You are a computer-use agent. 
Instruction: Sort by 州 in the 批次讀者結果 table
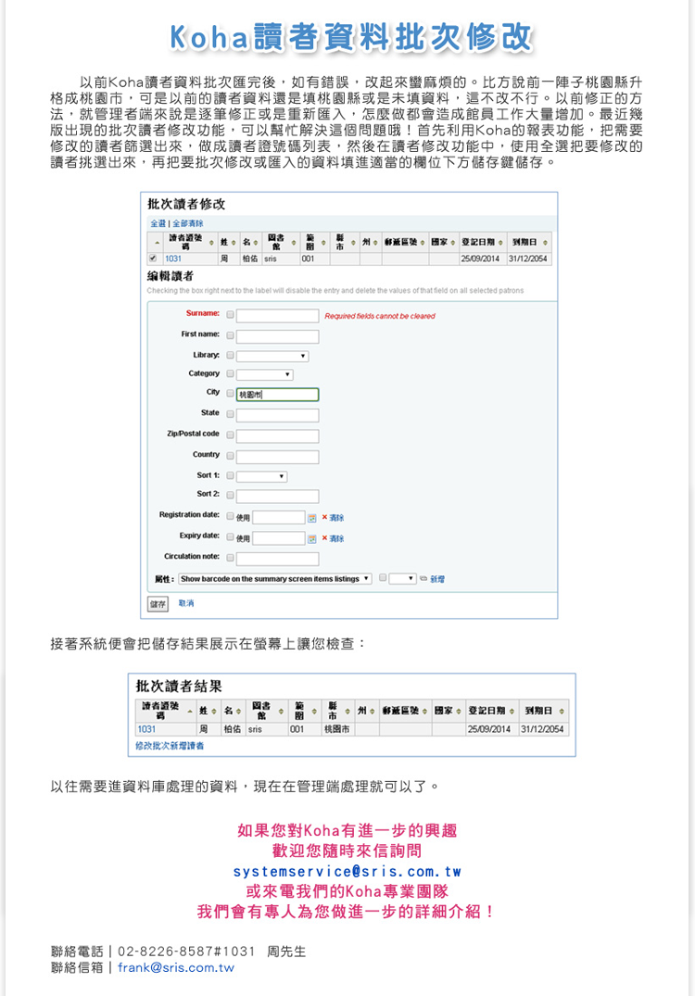point(367,711)
